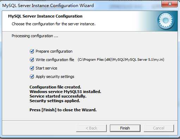This screenshot has height=139, width=180.
Task: Click the Windows service MySQL51 installed message
Action: (66, 92)
